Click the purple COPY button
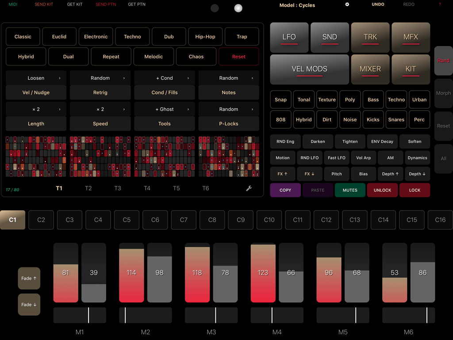 tap(285, 190)
